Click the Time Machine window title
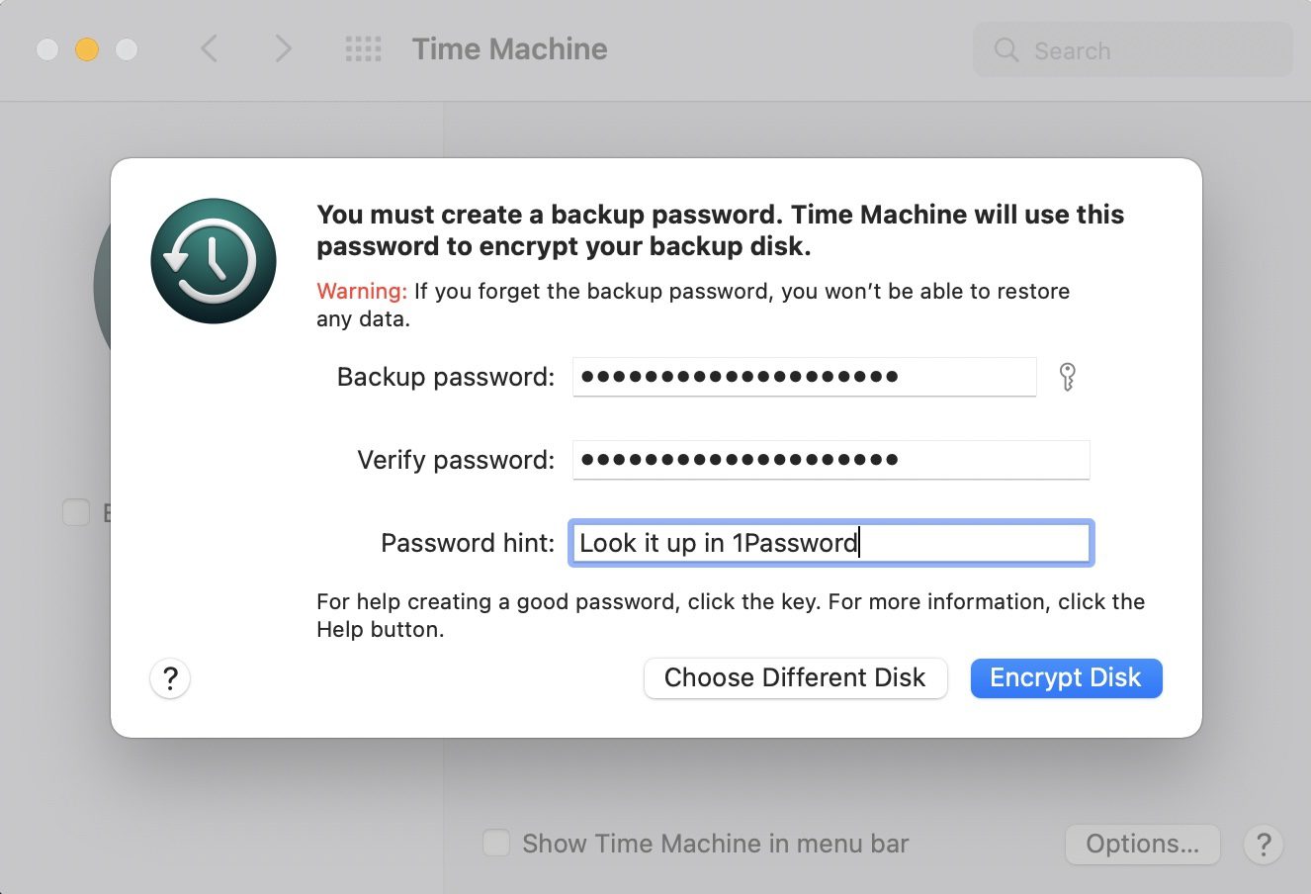This screenshot has height=894, width=1311. click(509, 49)
